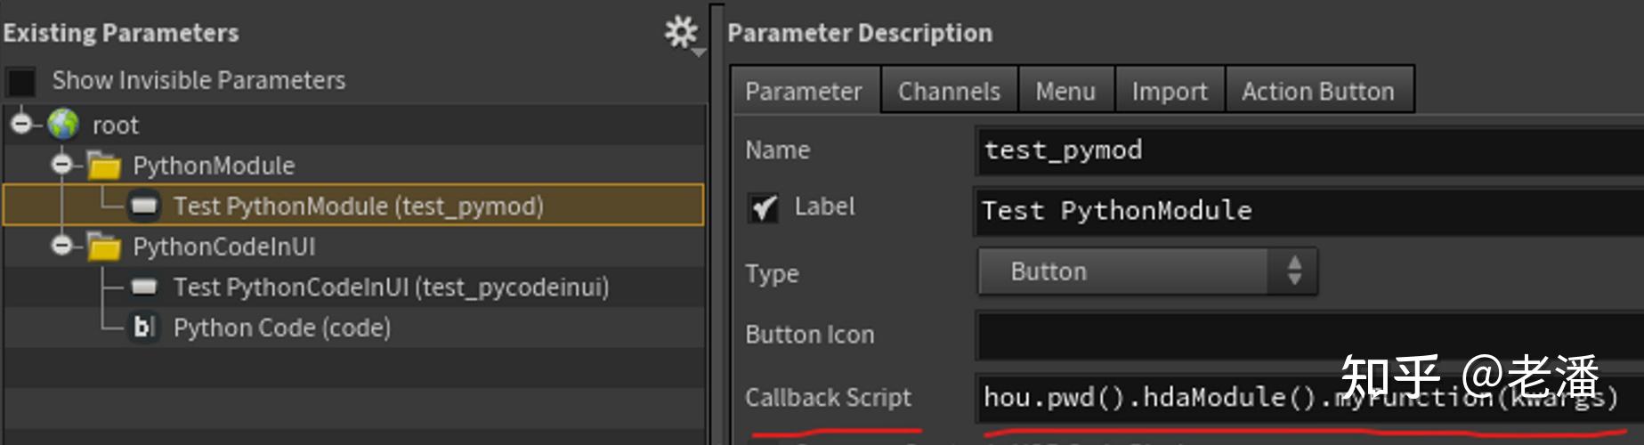This screenshot has height=445, width=1644.
Task: Select Python Code (code) parameter
Action: click(x=282, y=328)
